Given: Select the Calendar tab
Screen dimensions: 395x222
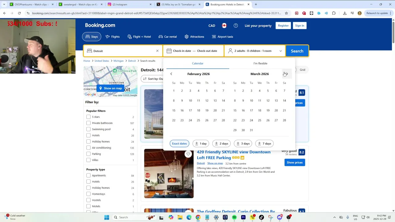Looking at the screenshot, I should (198, 63).
